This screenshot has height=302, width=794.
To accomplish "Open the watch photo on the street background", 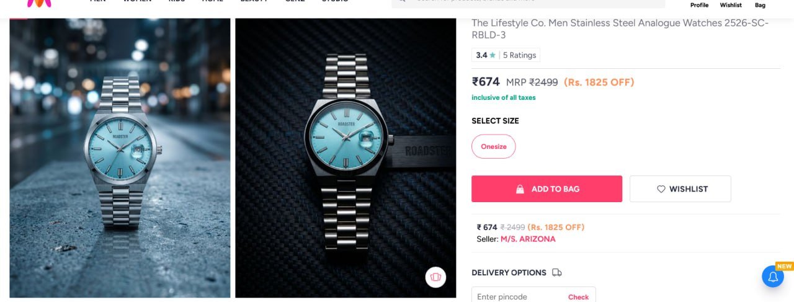I will (x=120, y=158).
